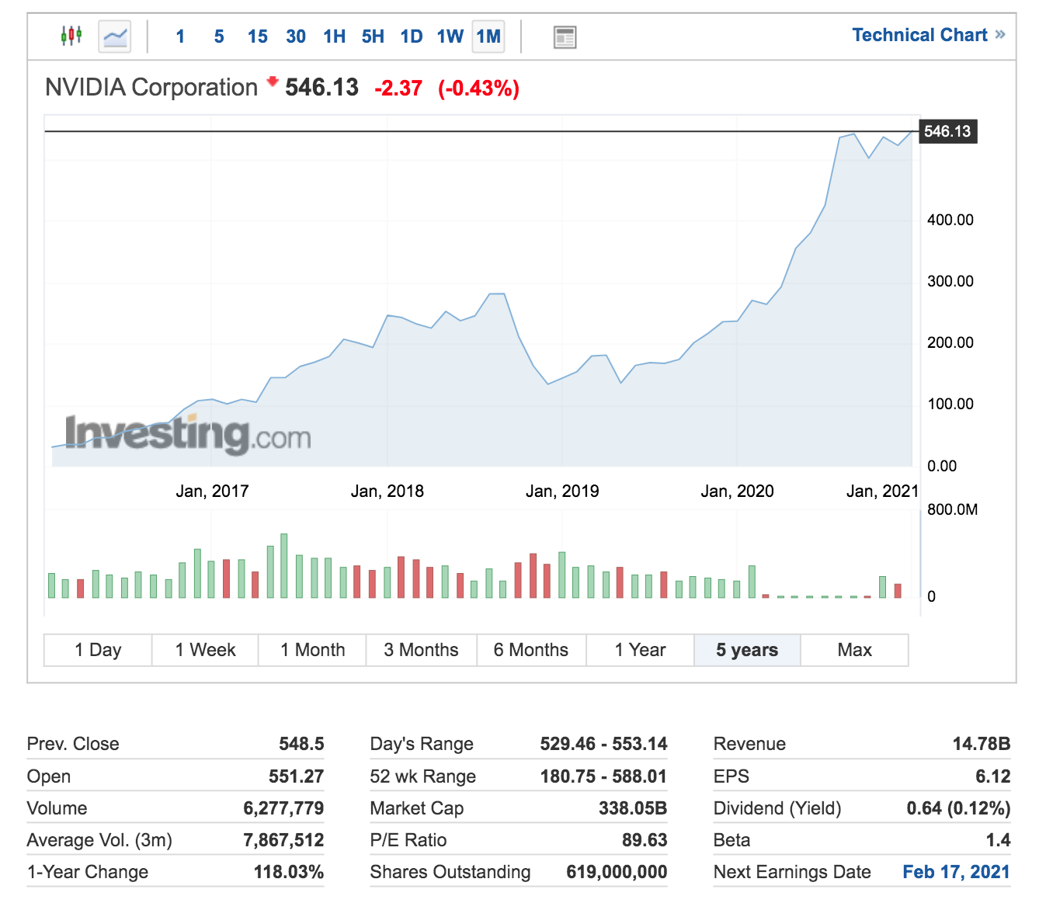Open the Feb 17, 2021 earnings date link
Screen dimensions: 1039x910
click(x=956, y=872)
